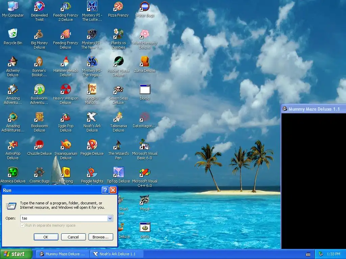Click the Water Bugs shortcut icon
346x259 pixels.
click(x=145, y=9)
